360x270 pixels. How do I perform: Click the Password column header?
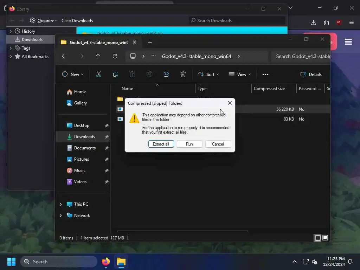310,89
